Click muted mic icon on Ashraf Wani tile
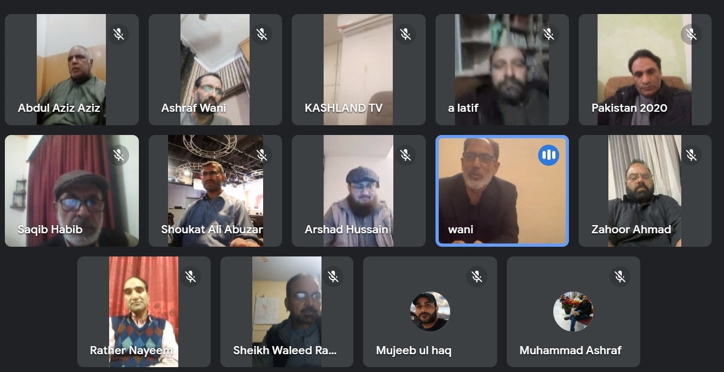 [262, 35]
